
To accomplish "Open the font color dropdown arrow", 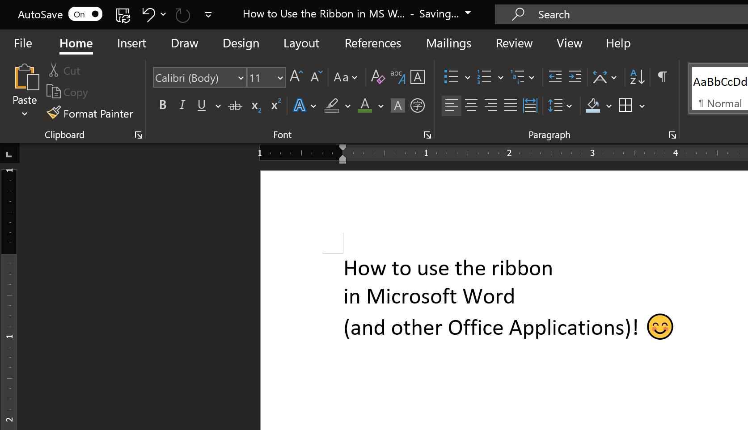I will [380, 106].
